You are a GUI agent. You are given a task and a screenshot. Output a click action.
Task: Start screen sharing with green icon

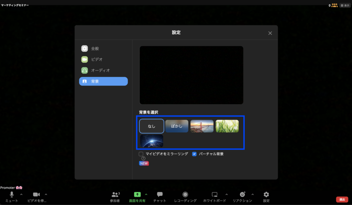click(137, 195)
